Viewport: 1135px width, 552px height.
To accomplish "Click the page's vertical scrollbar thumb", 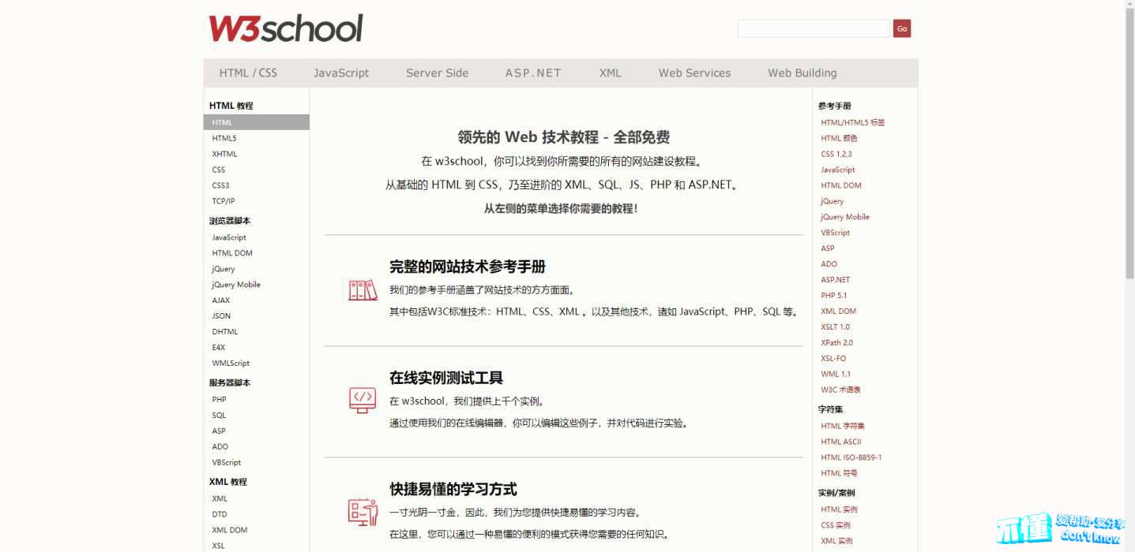I will pos(1129,142).
